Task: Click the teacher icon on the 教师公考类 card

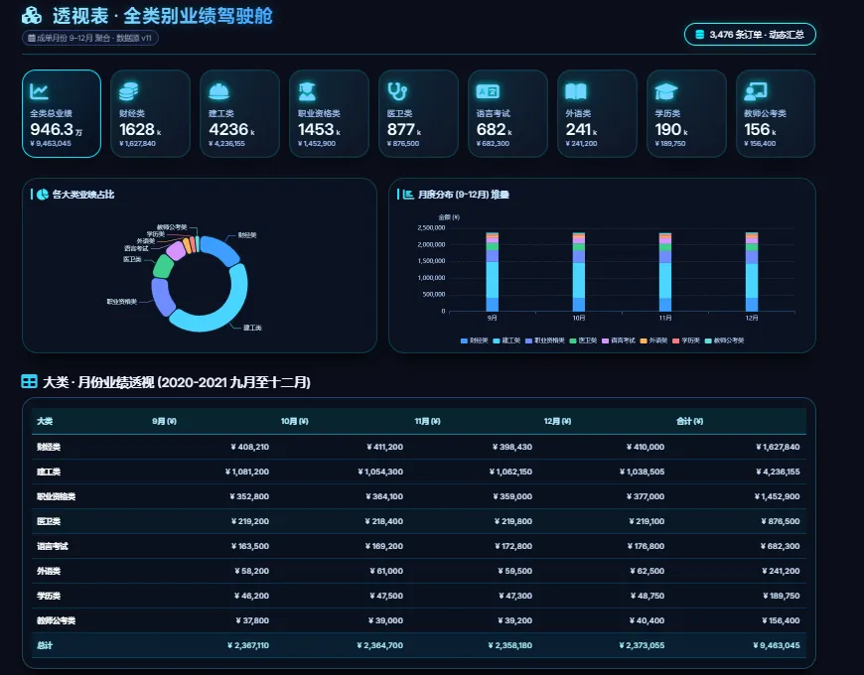Action: pyautogui.click(x=755, y=91)
